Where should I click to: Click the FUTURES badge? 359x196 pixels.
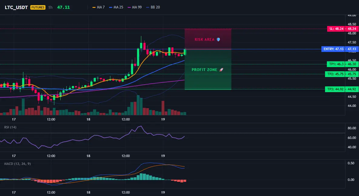(38, 7)
